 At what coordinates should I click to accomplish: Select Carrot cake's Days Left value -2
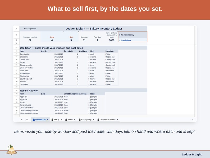pos(71,54)
